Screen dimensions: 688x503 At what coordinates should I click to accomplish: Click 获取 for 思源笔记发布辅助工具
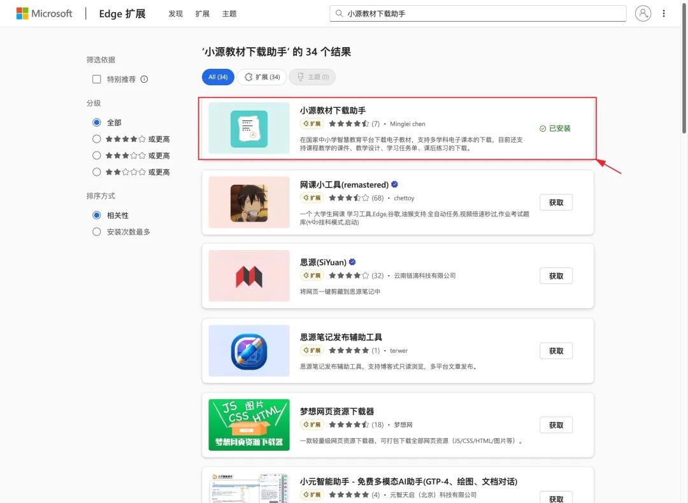pos(556,351)
